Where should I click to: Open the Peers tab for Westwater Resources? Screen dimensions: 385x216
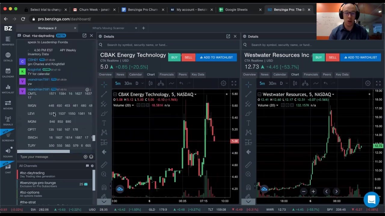pos(327,74)
